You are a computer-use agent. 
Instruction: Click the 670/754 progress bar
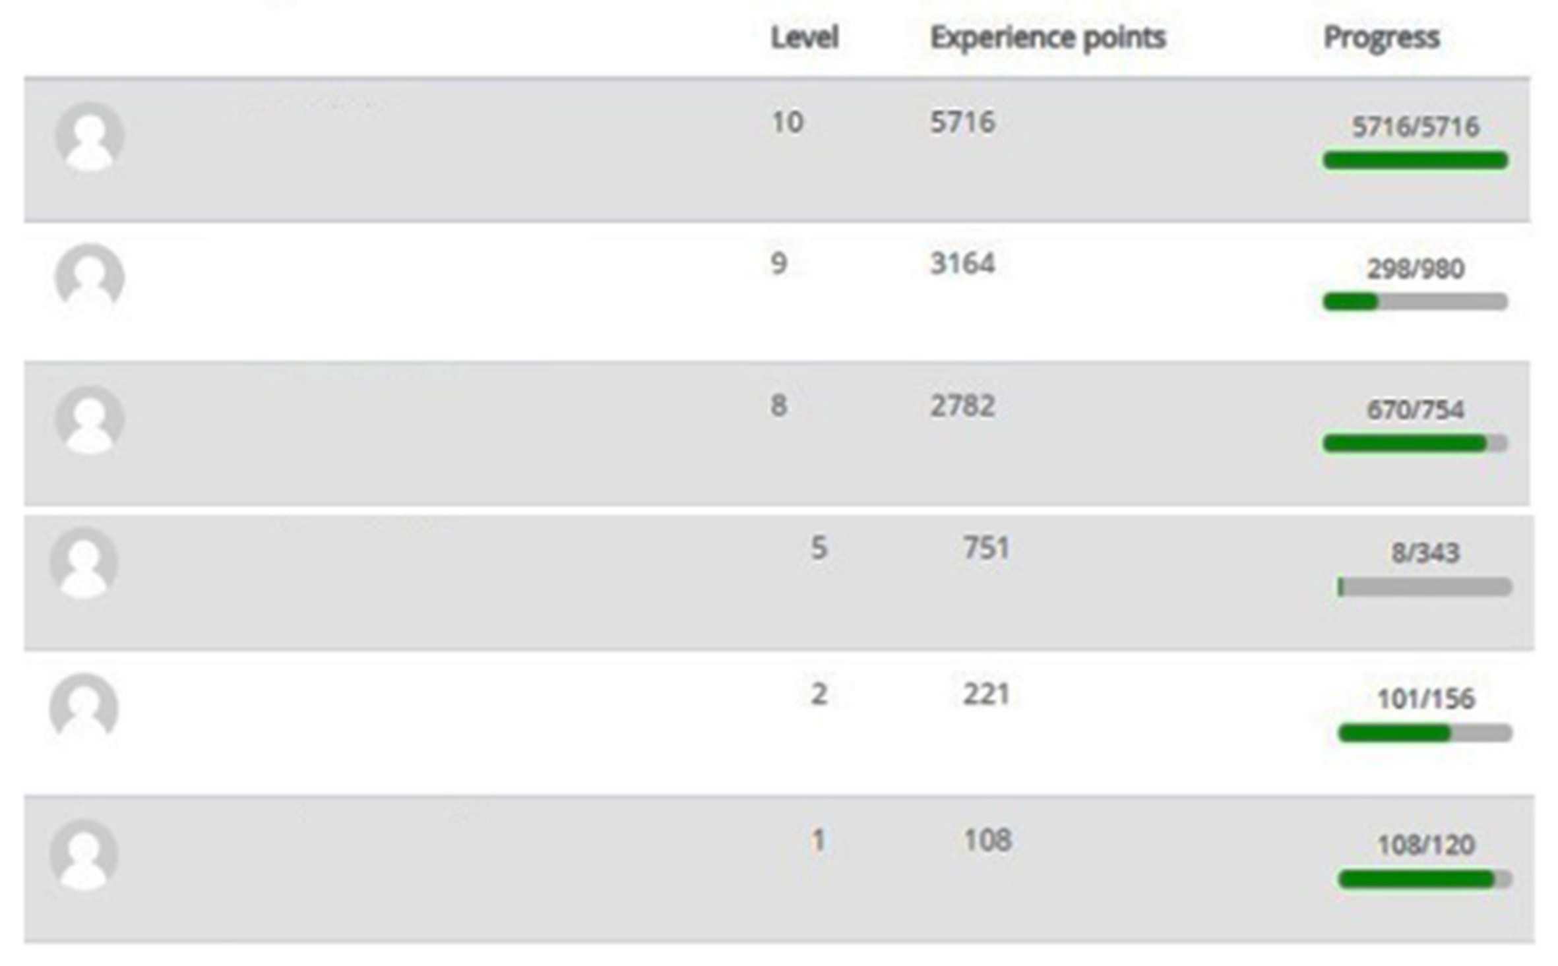[1416, 443]
